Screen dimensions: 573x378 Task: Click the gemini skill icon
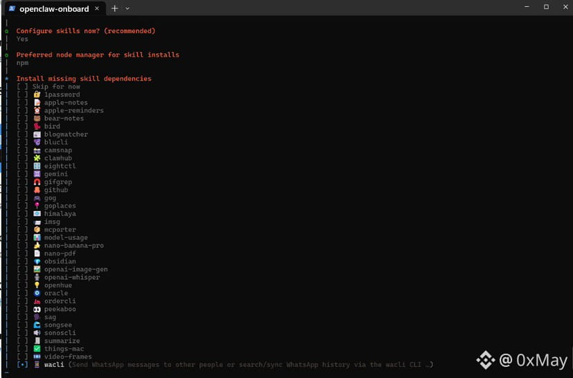tap(37, 174)
